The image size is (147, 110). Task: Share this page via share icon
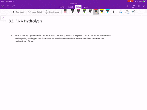(x=133, y=6)
